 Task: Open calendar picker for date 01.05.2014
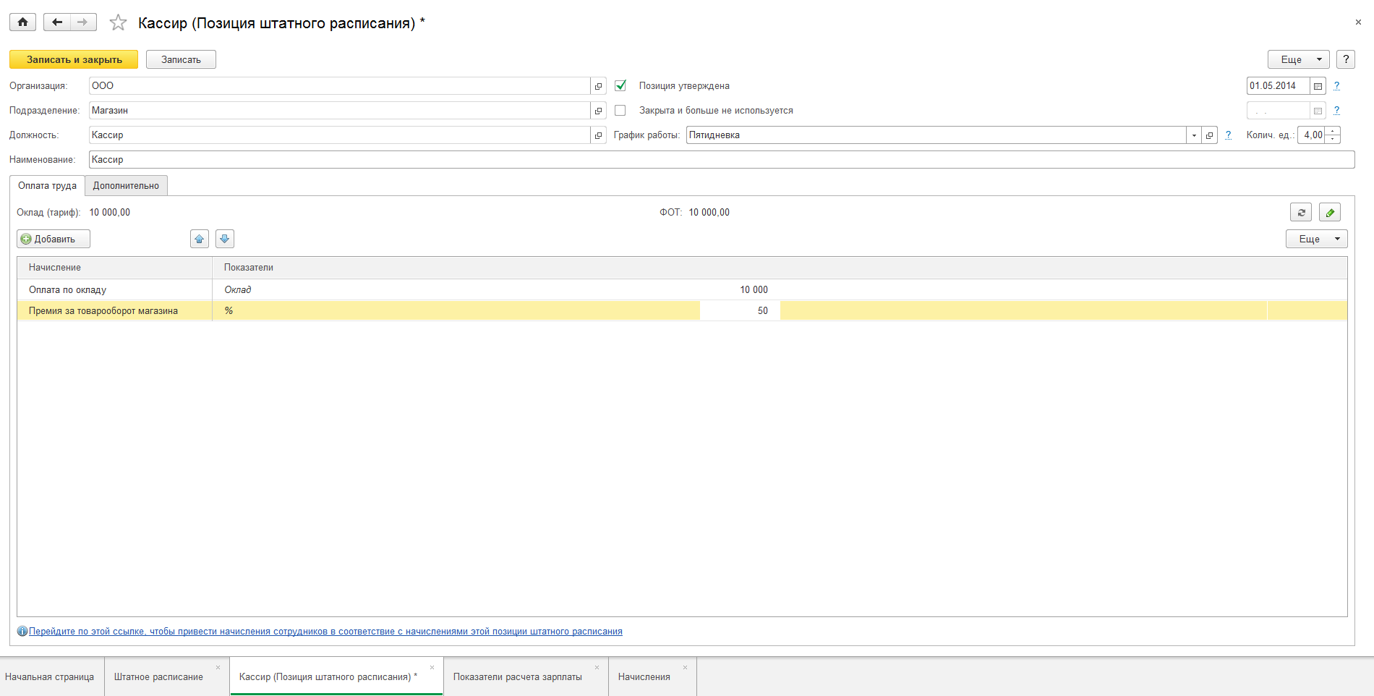tap(1318, 86)
